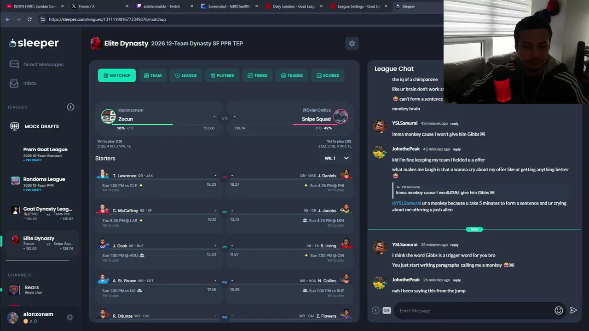Click YSLSamurai avatar on 43 minutes ago message
The image size is (589, 331).
(380, 126)
